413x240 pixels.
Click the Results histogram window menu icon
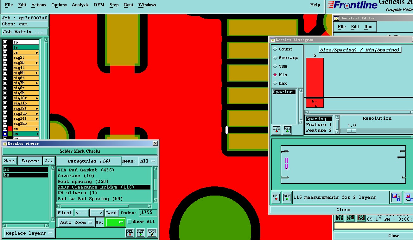click(273, 40)
